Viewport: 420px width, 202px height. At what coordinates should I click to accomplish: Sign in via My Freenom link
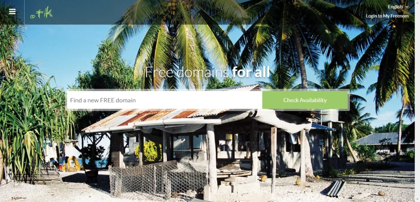point(387,16)
